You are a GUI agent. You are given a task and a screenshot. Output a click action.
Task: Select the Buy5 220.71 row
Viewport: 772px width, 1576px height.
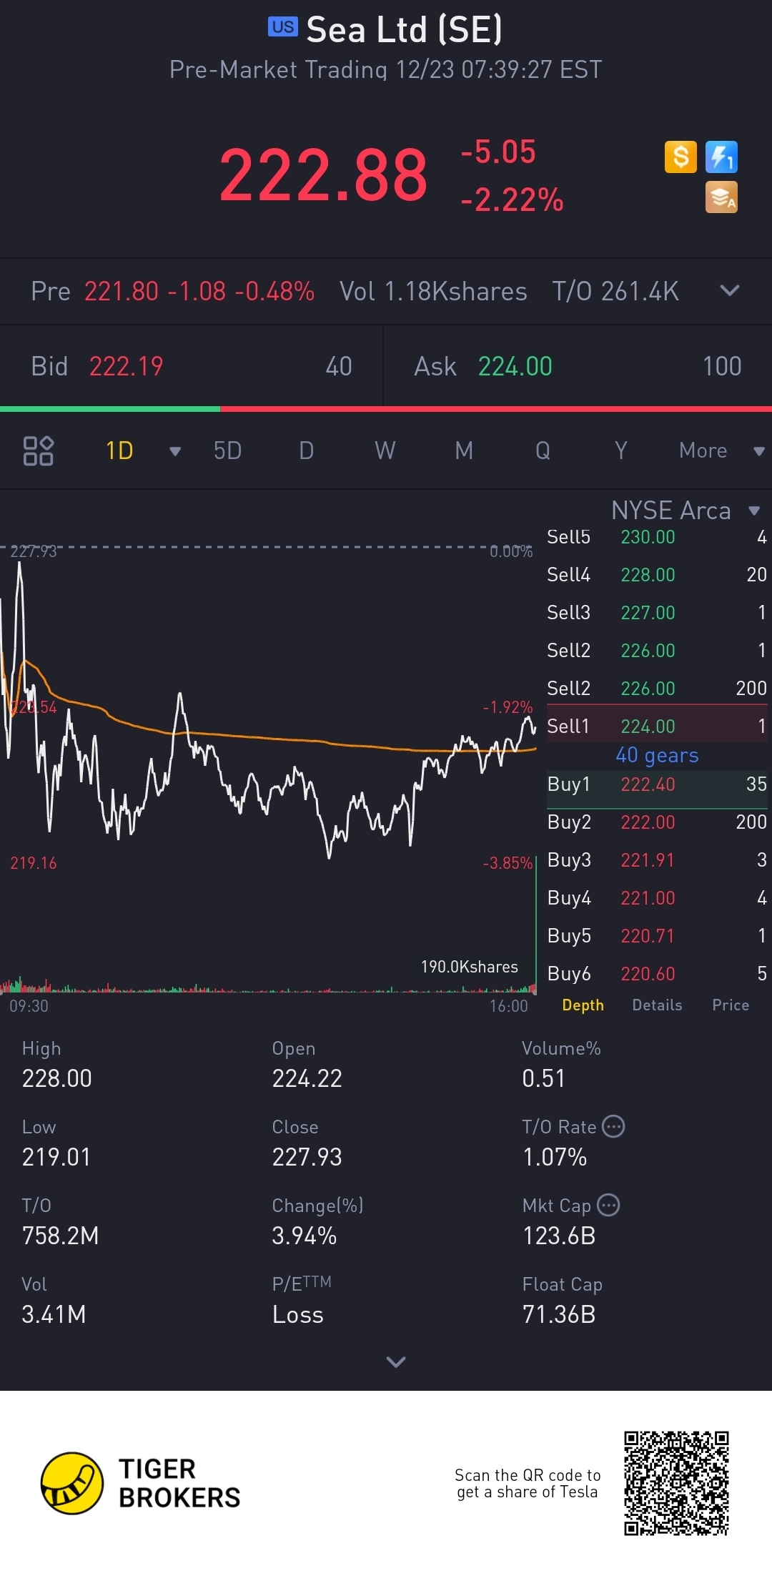[x=657, y=936]
